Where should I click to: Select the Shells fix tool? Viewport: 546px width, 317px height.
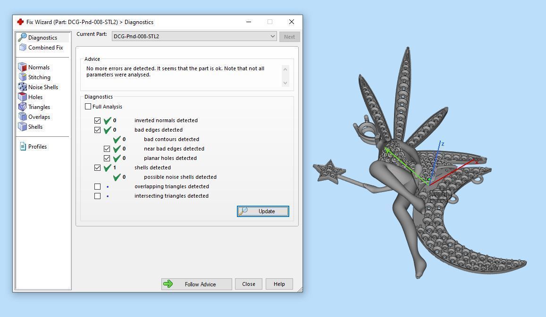pos(31,127)
